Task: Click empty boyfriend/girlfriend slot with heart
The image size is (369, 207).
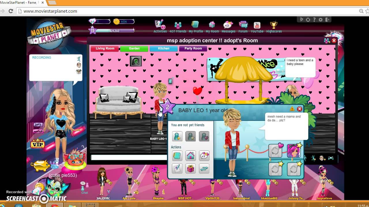Action: click(x=275, y=151)
